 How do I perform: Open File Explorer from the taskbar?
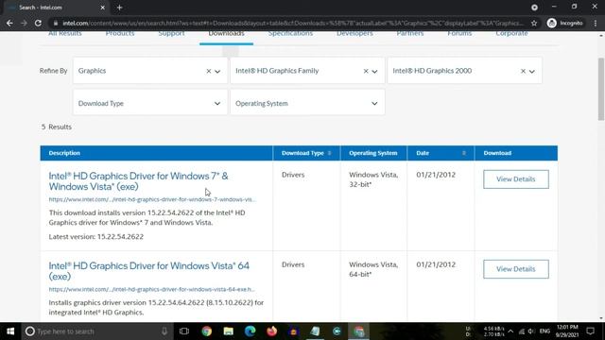click(229, 331)
